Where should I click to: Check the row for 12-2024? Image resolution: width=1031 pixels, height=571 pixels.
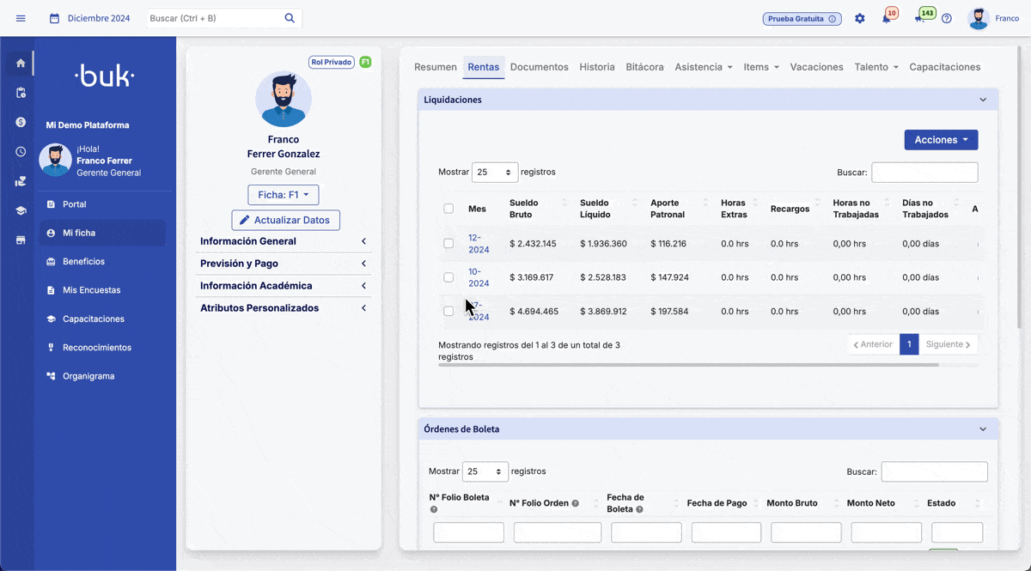[448, 244]
